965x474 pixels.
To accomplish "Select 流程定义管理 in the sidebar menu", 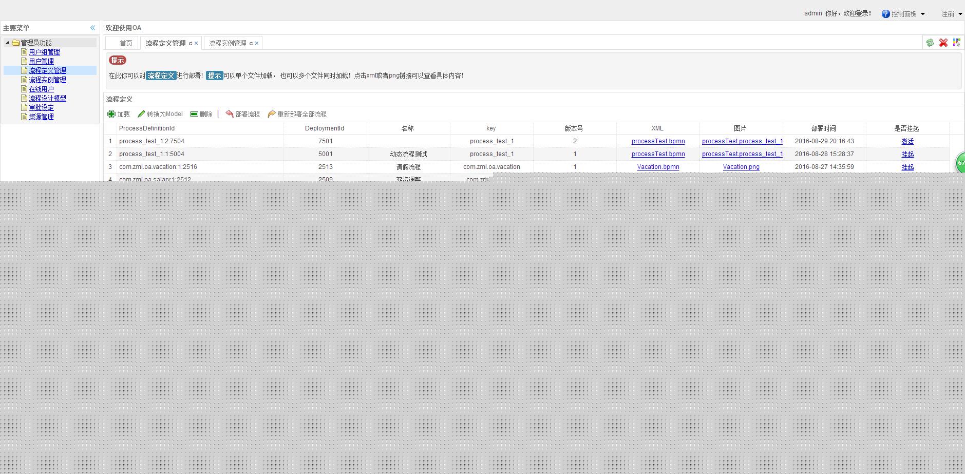I will click(x=47, y=70).
